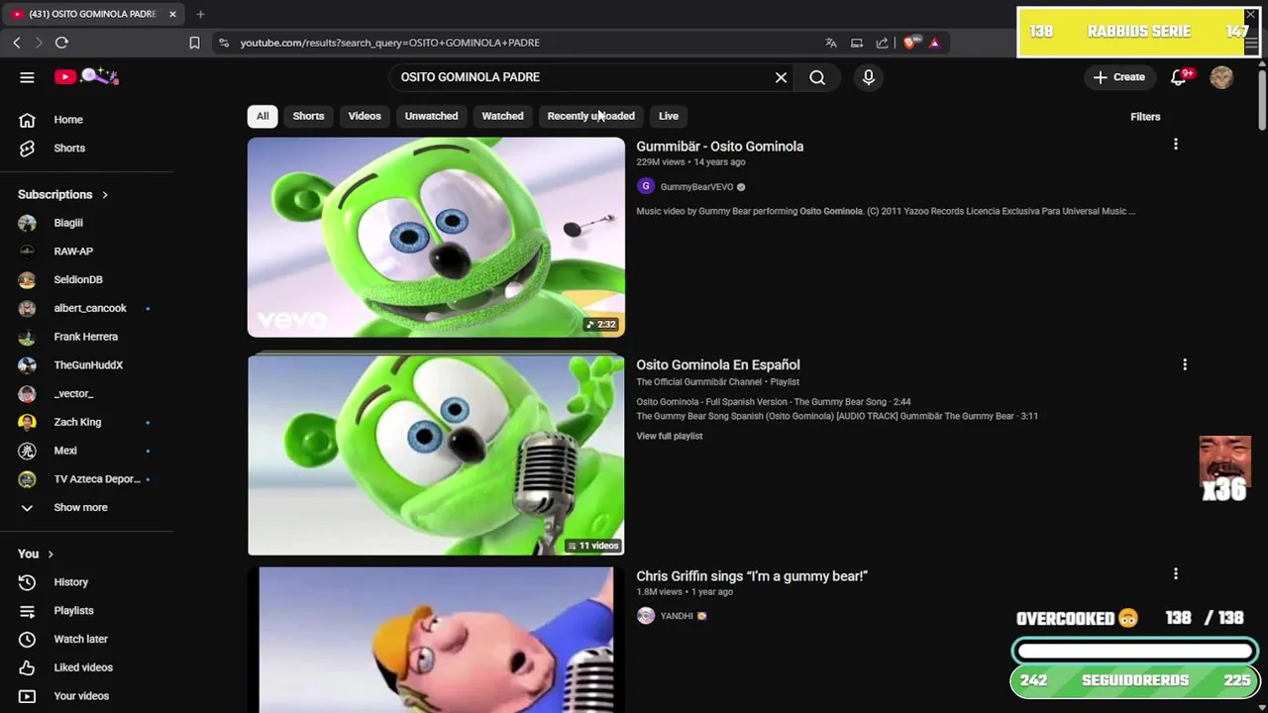Start voice search with microphone

pyautogui.click(x=869, y=77)
